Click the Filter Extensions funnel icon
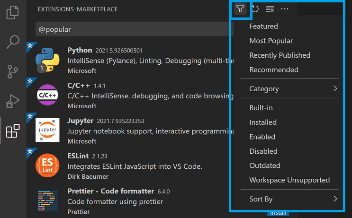 click(x=240, y=9)
